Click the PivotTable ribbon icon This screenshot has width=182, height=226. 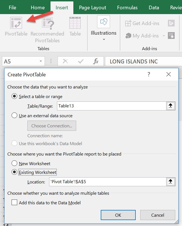click(16, 23)
